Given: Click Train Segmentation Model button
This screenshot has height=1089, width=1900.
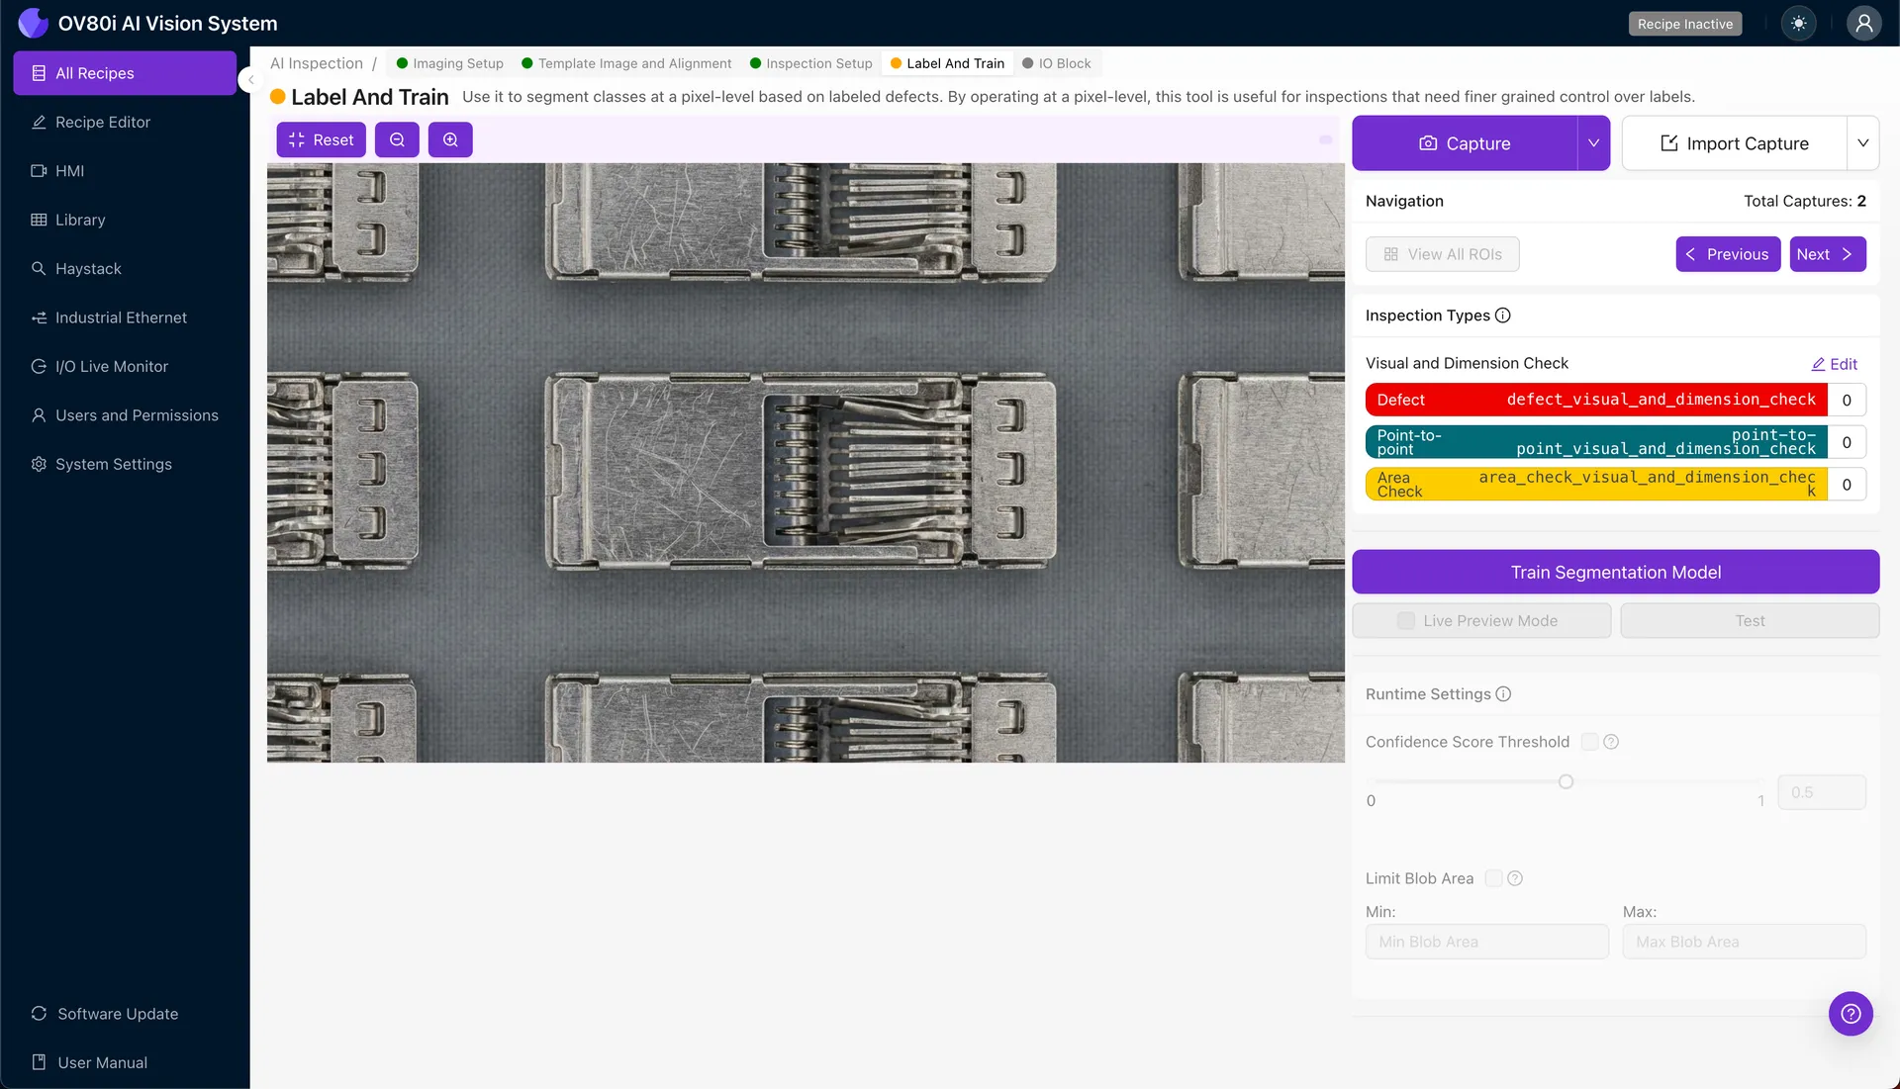Looking at the screenshot, I should pyautogui.click(x=1615, y=572).
